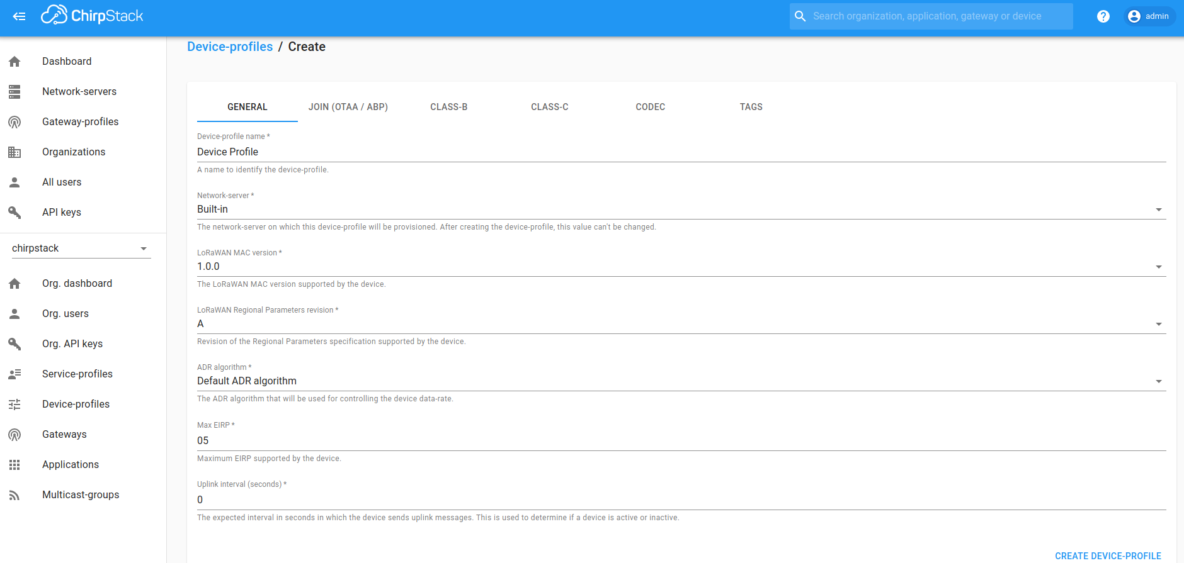1184x563 pixels.
Task: Click the API keys key icon
Action: (x=14, y=213)
